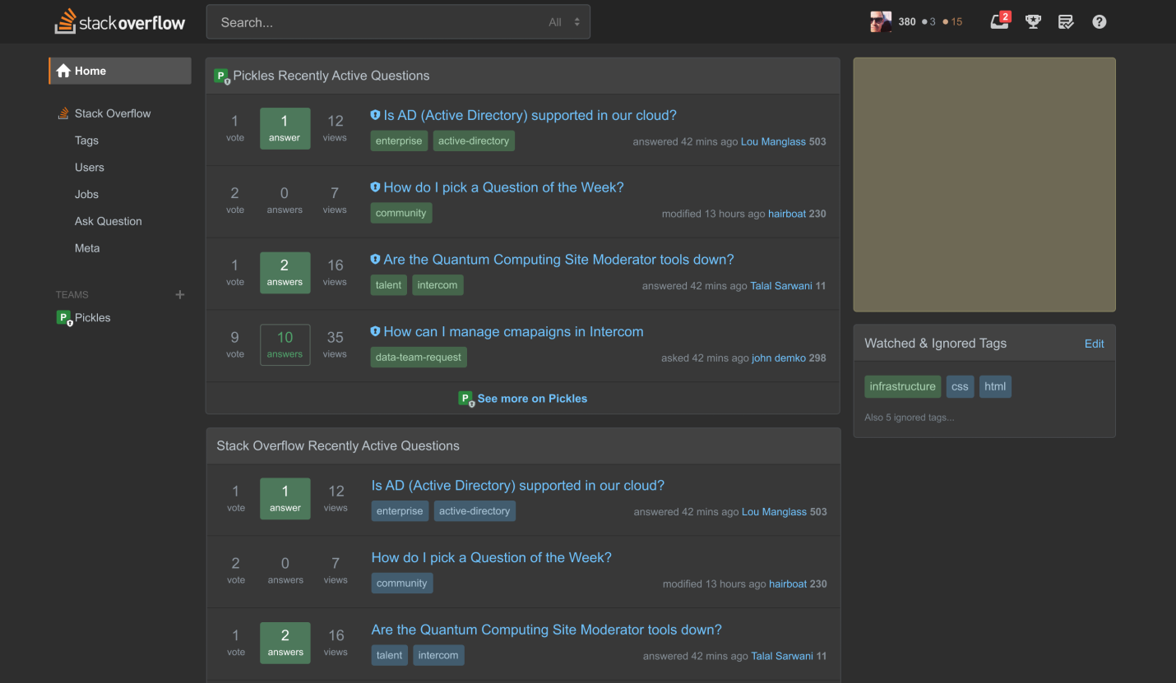Open the search scope All dropdown

[564, 22]
